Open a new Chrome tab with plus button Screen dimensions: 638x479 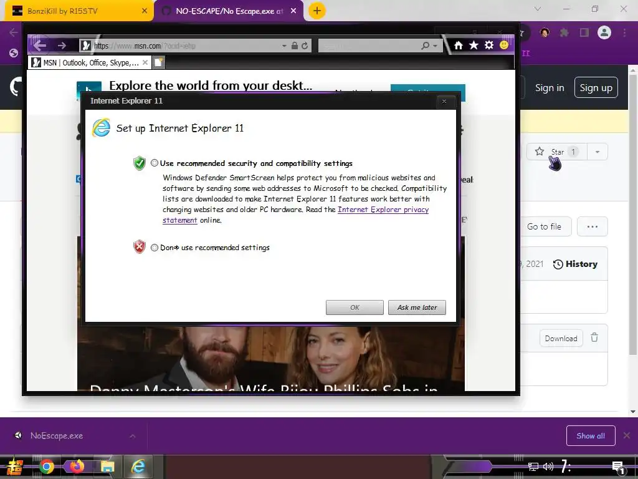[317, 11]
